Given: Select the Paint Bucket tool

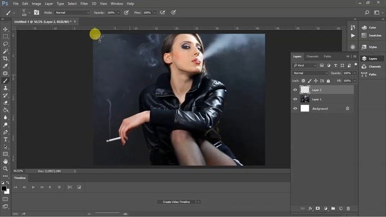Looking at the screenshot, I should (5, 110).
